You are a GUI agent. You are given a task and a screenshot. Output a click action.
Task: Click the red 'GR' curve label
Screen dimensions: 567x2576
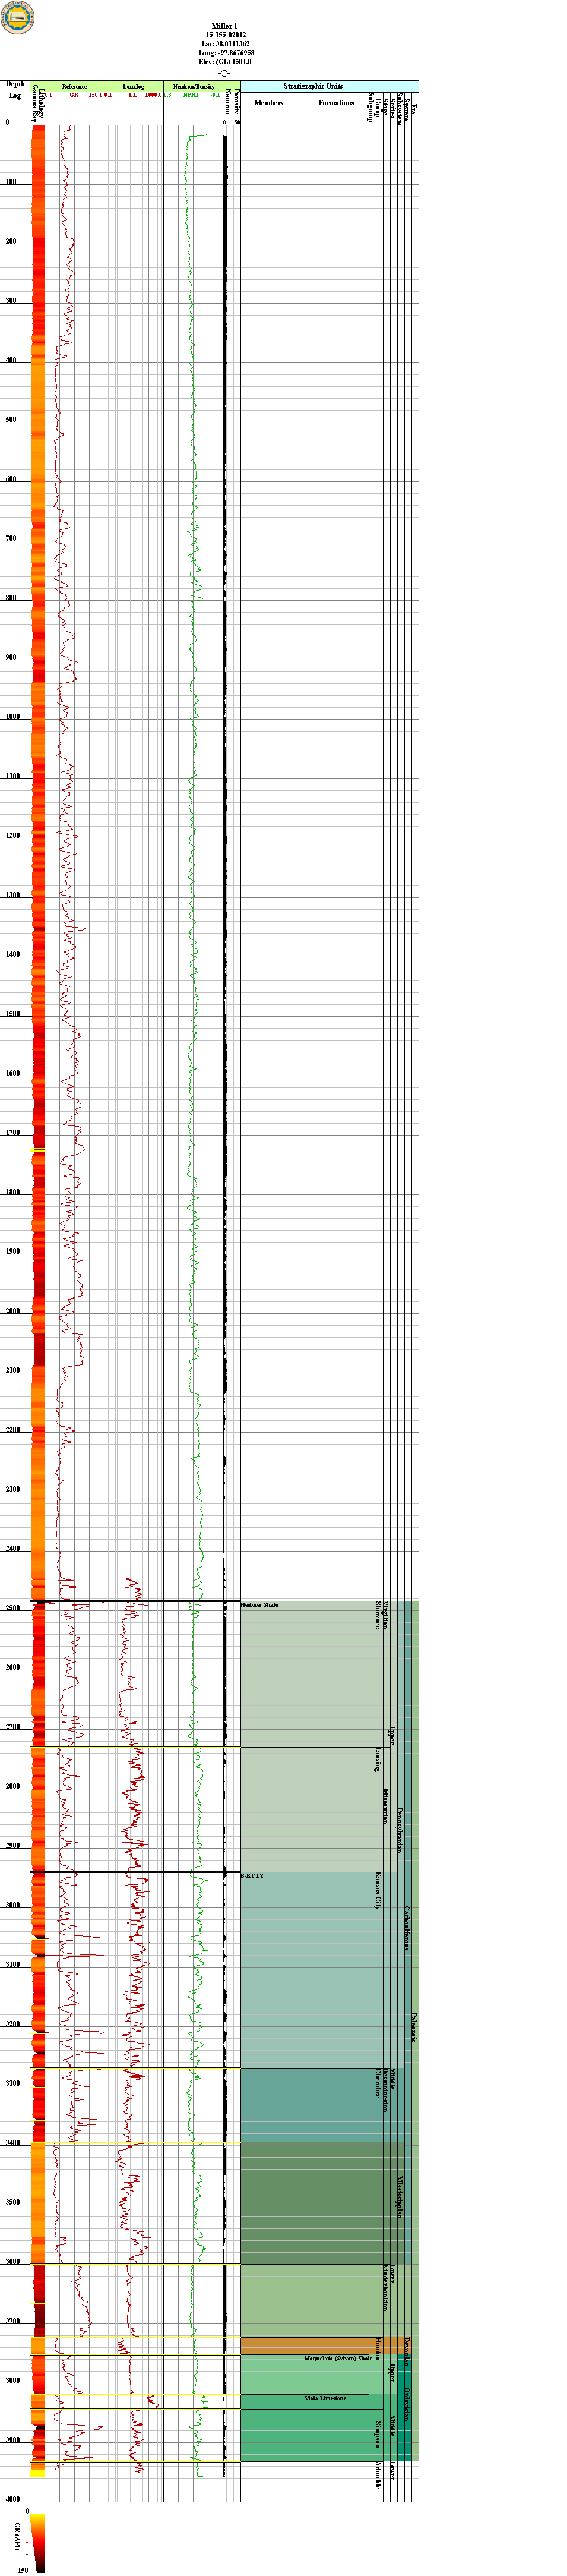74,95
